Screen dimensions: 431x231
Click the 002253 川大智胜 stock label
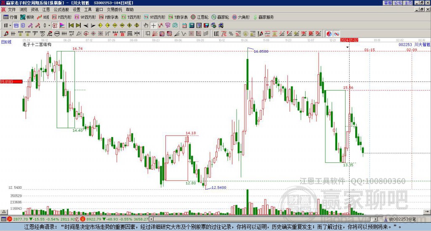(x=414, y=44)
